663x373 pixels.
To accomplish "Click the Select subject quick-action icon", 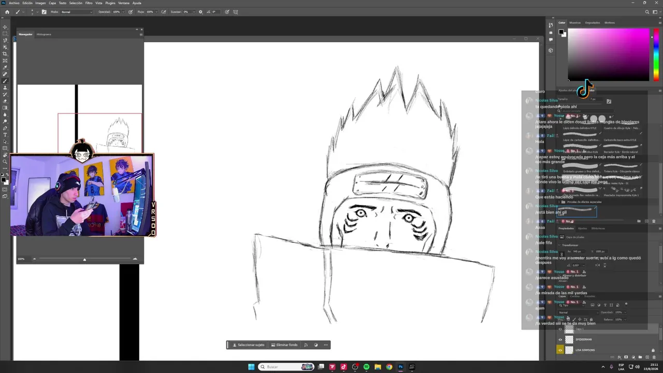I will pos(235,345).
